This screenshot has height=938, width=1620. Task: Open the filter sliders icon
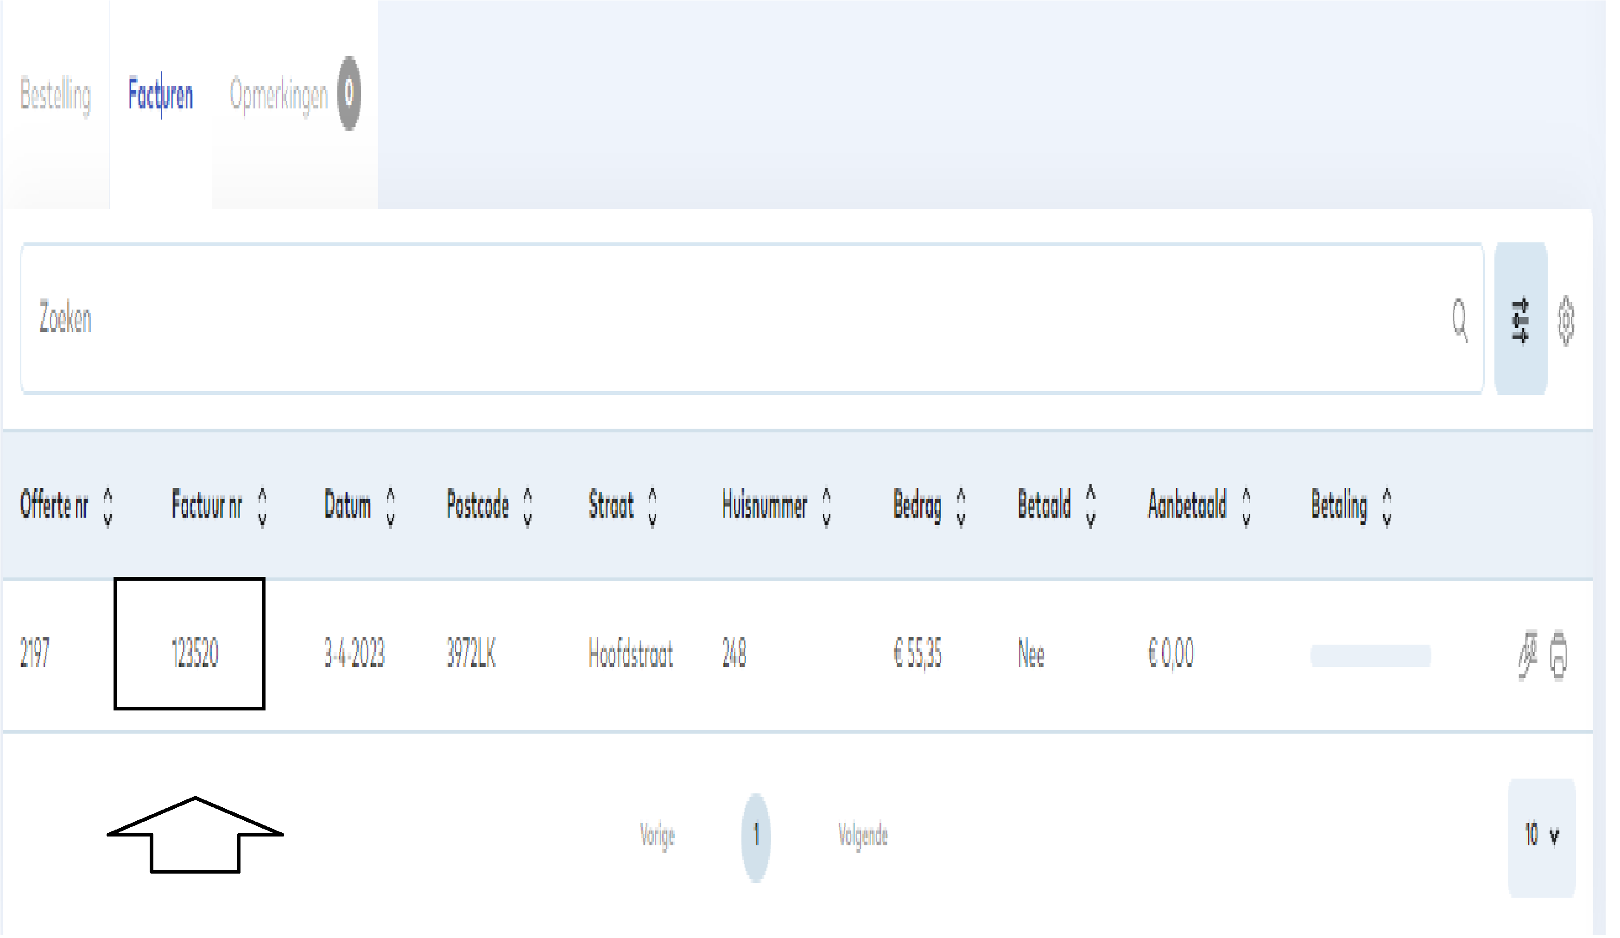(1520, 319)
